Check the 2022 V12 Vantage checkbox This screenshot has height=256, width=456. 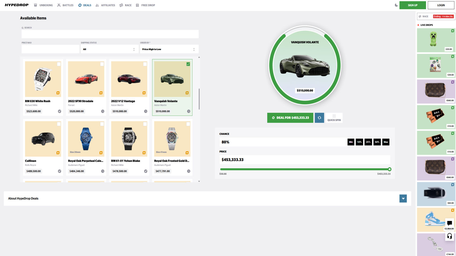click(x=145, y=64)
